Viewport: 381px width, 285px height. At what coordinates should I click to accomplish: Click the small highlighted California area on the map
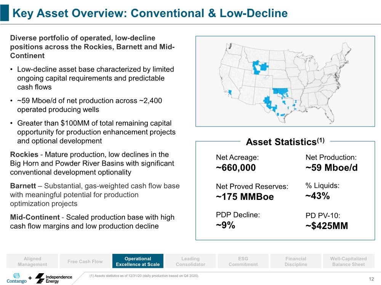tap(229, 92)
